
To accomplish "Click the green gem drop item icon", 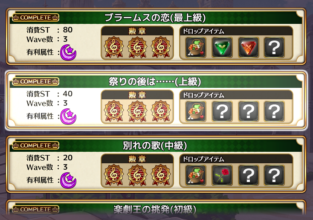I will [x=222, y=47].
